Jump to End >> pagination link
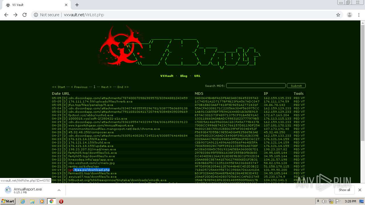Screen dimensions: 365x205 coord(123,87)
